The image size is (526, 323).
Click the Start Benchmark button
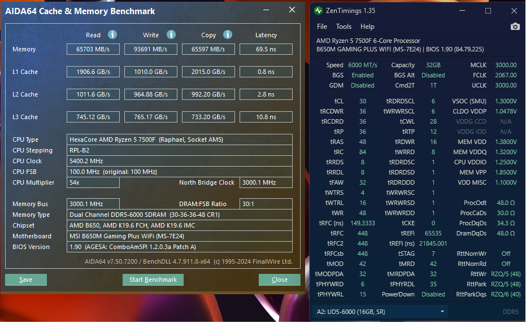click(x=153, y=280)
